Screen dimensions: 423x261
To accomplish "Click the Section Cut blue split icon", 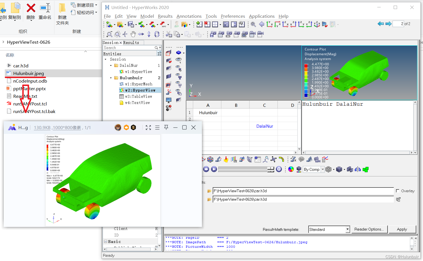I will [358, 169].
